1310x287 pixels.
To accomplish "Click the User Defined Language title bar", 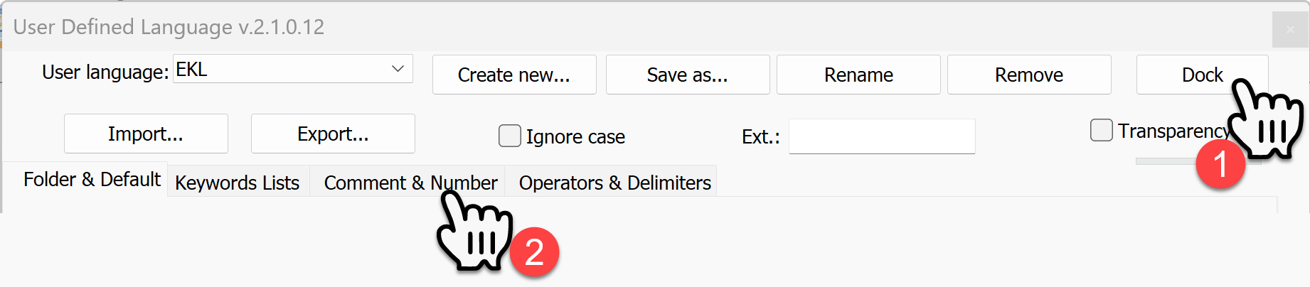I will pyautogui.click(x=569, y=27).
